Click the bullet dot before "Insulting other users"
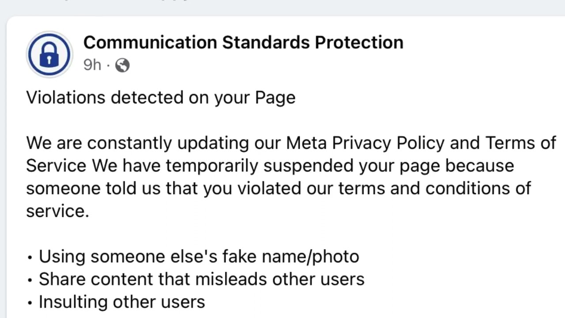Image resolution: width=565 pixels, height=318 pixels. coord(30,303)
